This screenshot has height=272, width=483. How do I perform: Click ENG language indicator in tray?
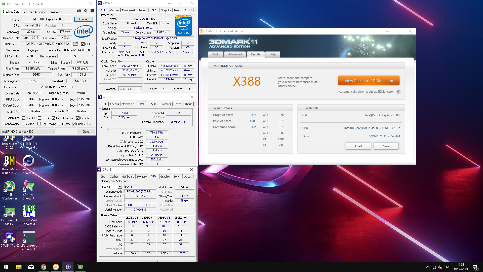pos(447,267)
